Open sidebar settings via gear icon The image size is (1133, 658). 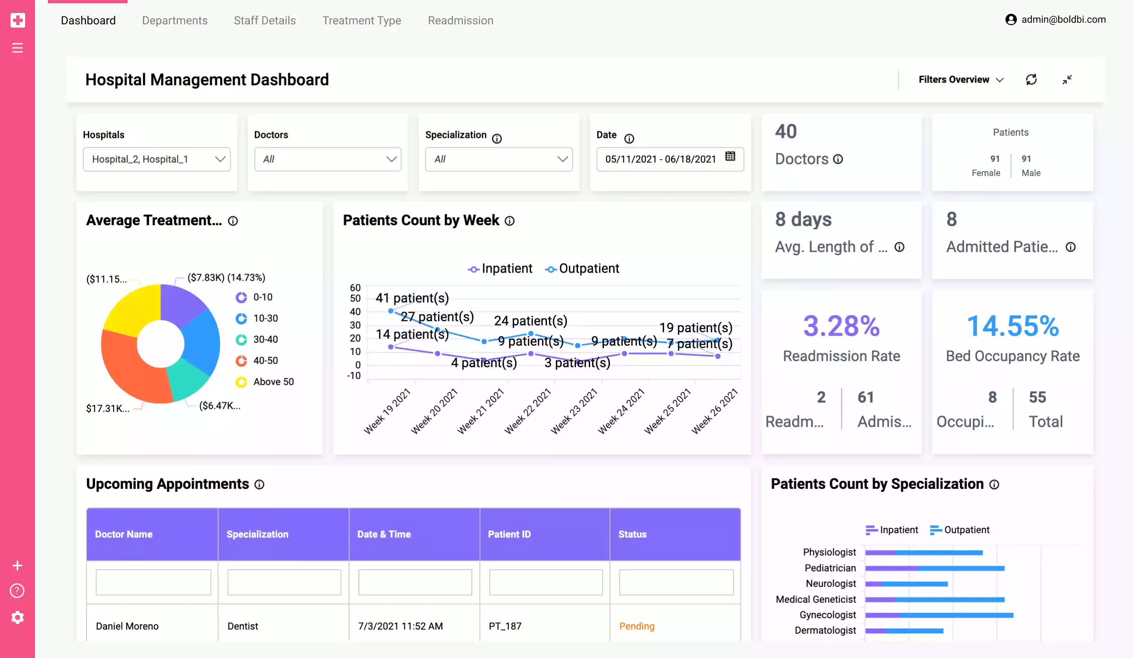click(17, 617)
